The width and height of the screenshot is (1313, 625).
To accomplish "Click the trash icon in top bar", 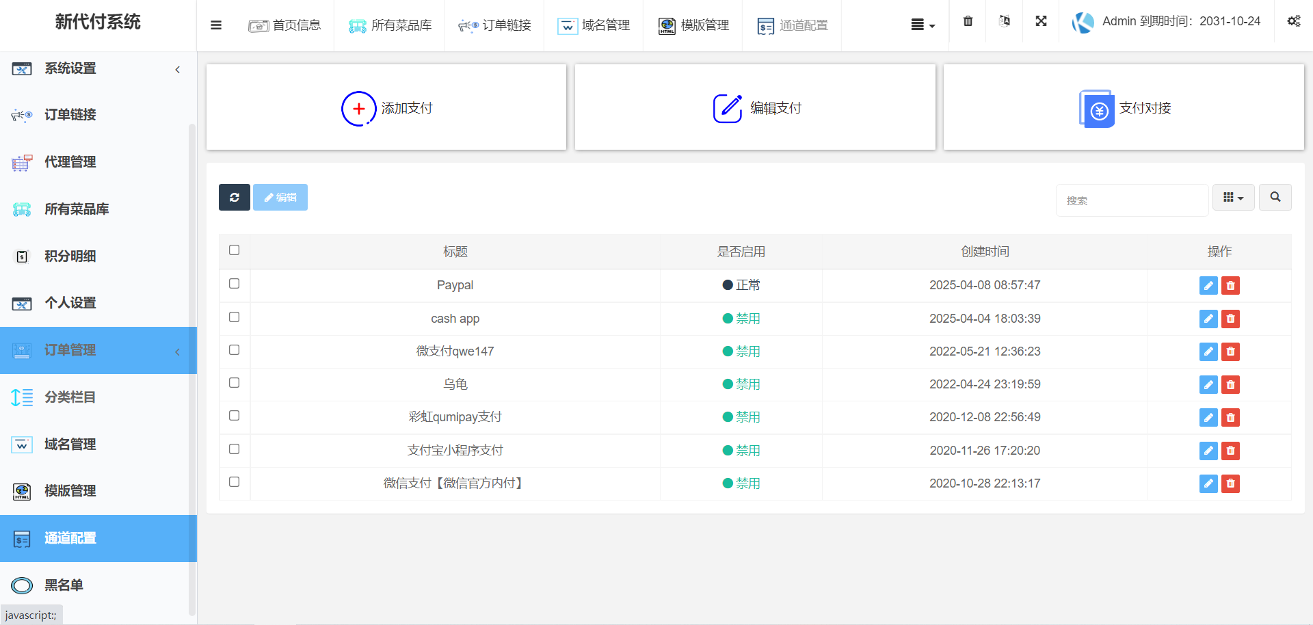I will [968, 21].
